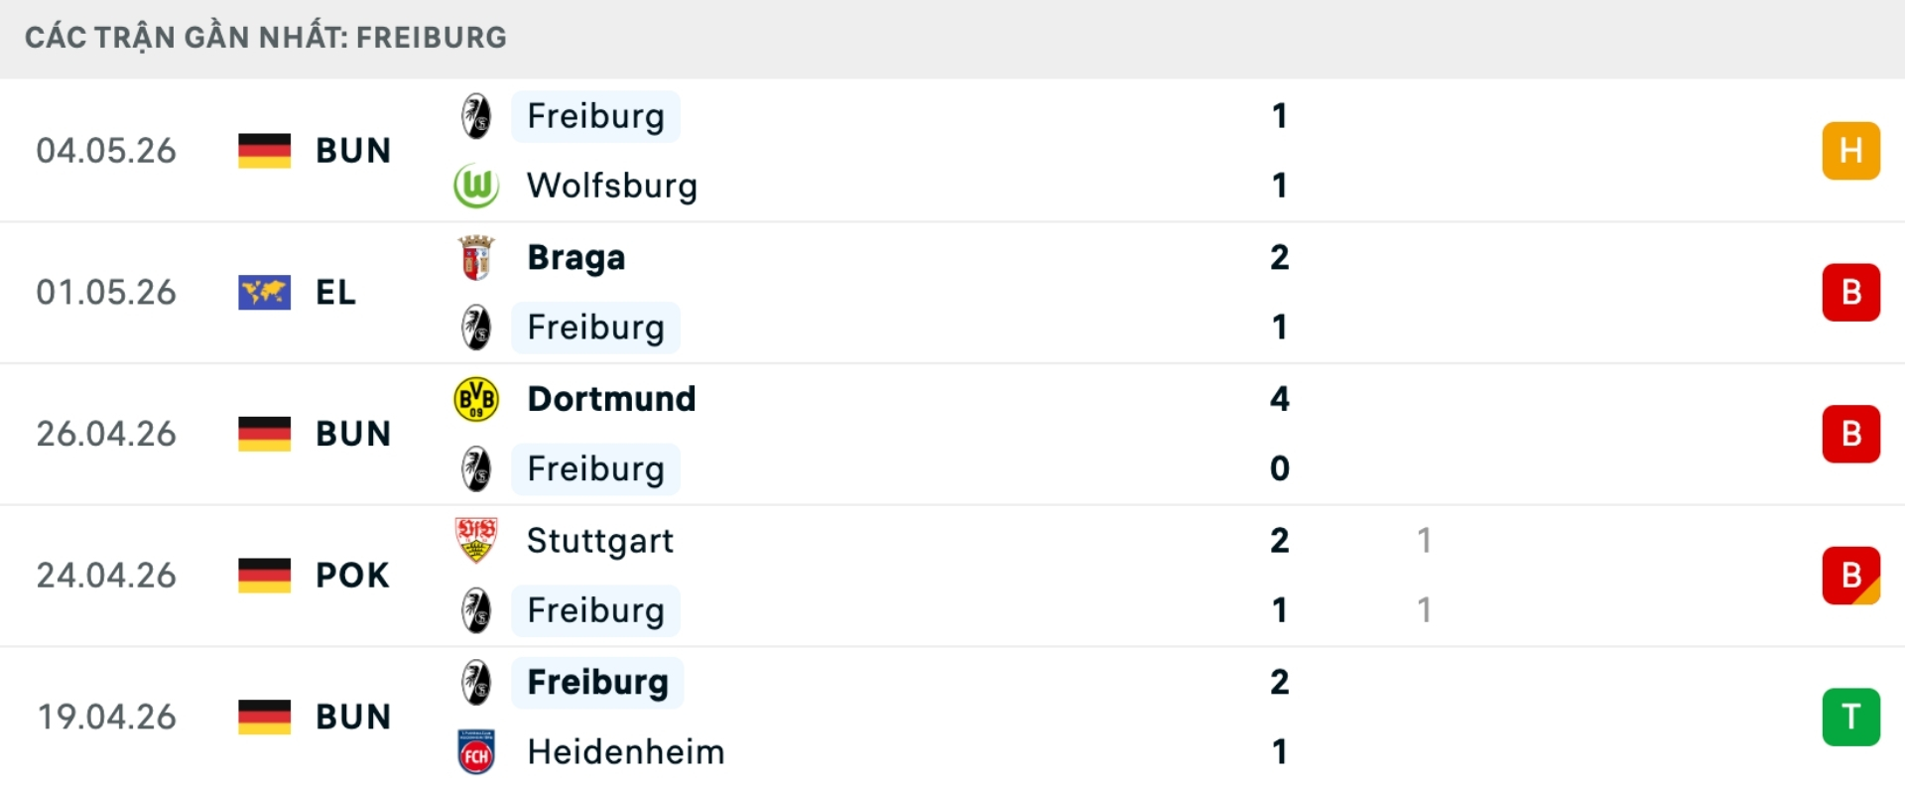This screenshot has width=1905, height=786.
Task: Click red B badge for Dortmund match
Action: [x=1850, y=434]
